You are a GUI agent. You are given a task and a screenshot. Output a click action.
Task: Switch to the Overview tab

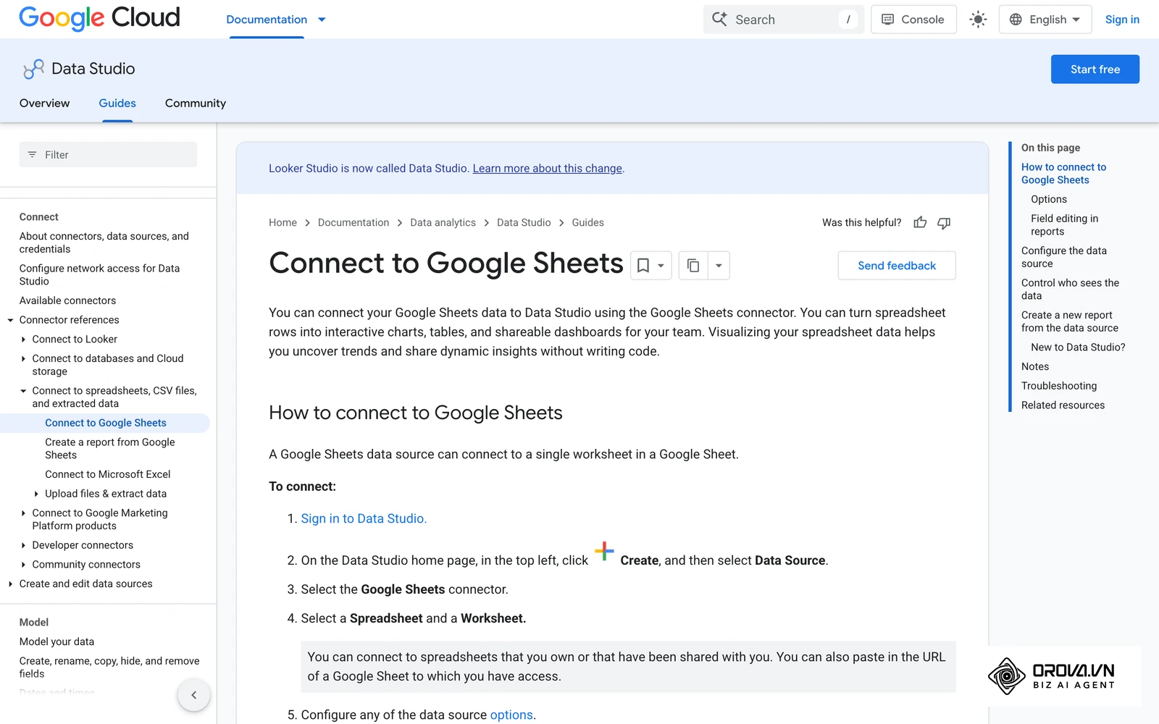[x=45, y=104]
